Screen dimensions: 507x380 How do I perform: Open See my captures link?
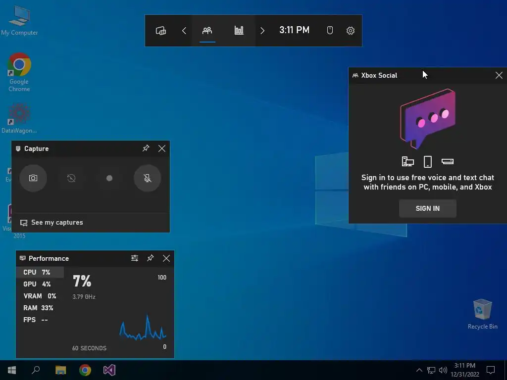click(x=57, y=222)
